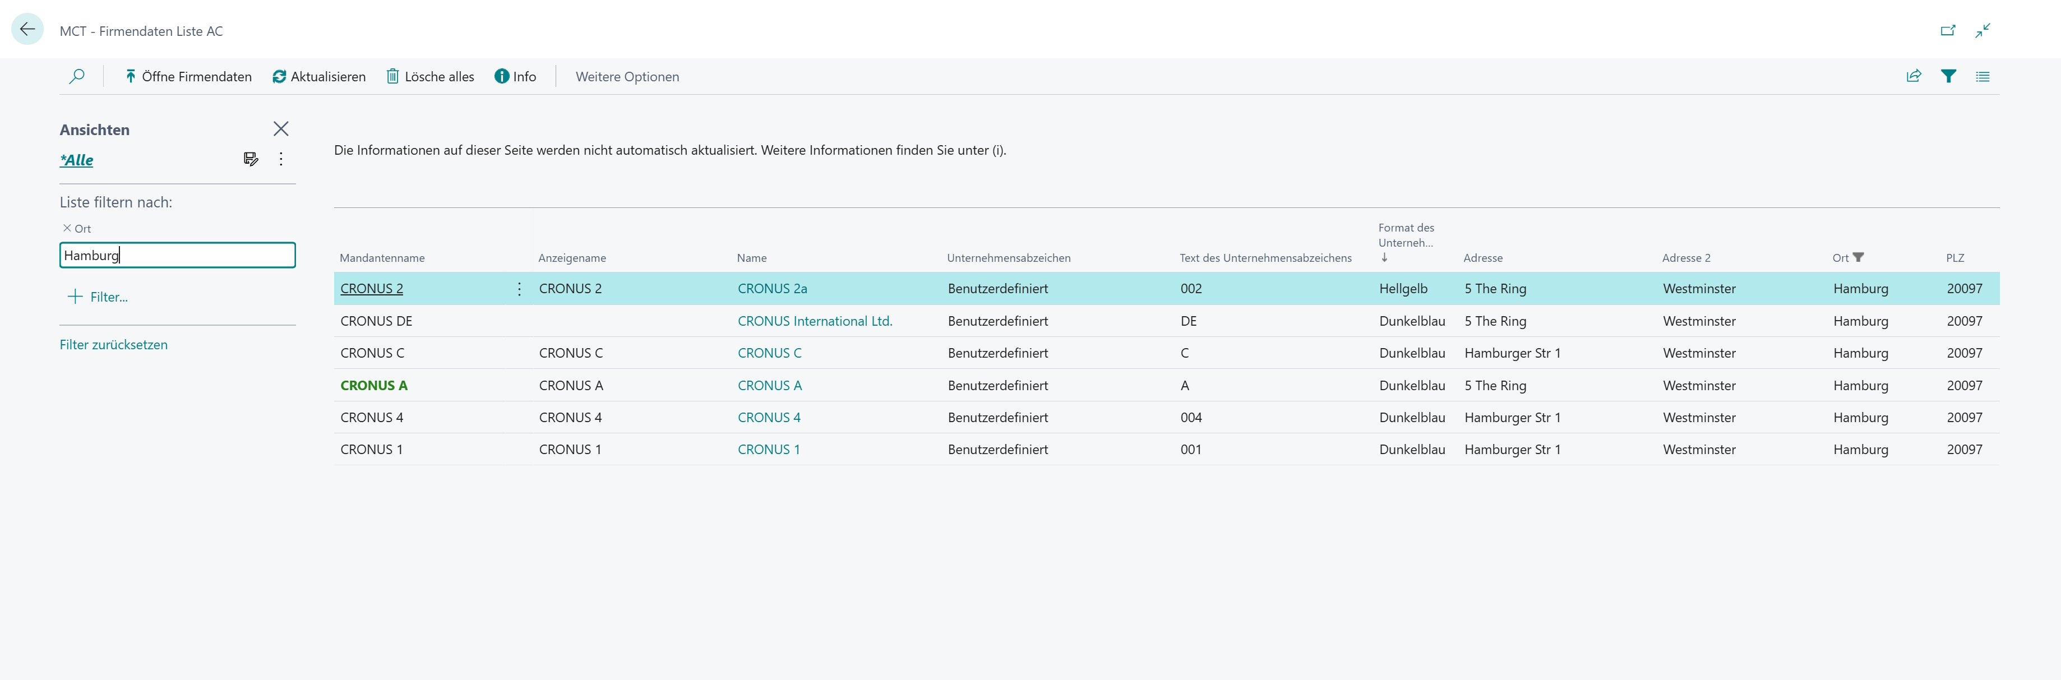Click Hellgelb format cell
2061x680 pixels.
[x=1403, y=289]
